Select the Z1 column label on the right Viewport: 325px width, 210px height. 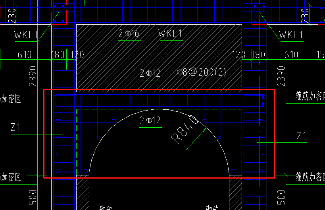[302, 136]
